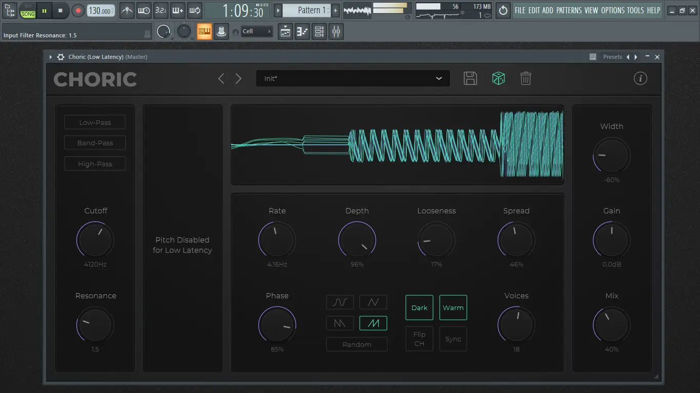Click the Cutoff knob

tap(95, 239)
